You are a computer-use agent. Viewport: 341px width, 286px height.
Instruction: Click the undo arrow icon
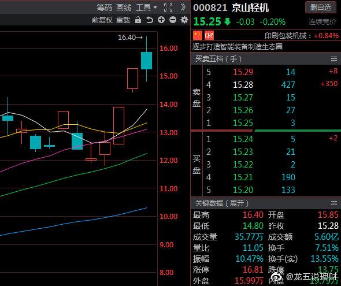(x=150, y=20)
